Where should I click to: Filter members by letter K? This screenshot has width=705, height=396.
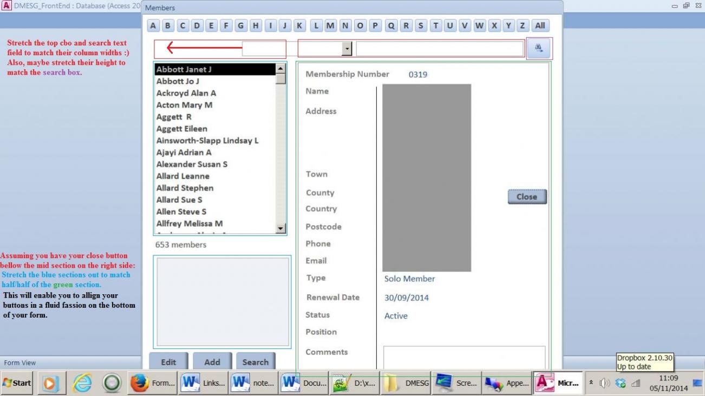coord(299,25)
